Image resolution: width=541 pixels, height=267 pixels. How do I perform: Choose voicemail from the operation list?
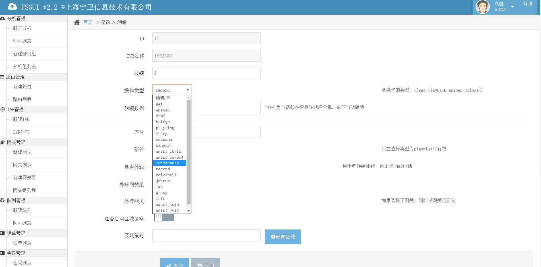pyautogui.click(x=166, y=175)
